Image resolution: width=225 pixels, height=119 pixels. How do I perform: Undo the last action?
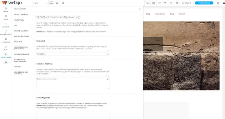coord(165,3)
